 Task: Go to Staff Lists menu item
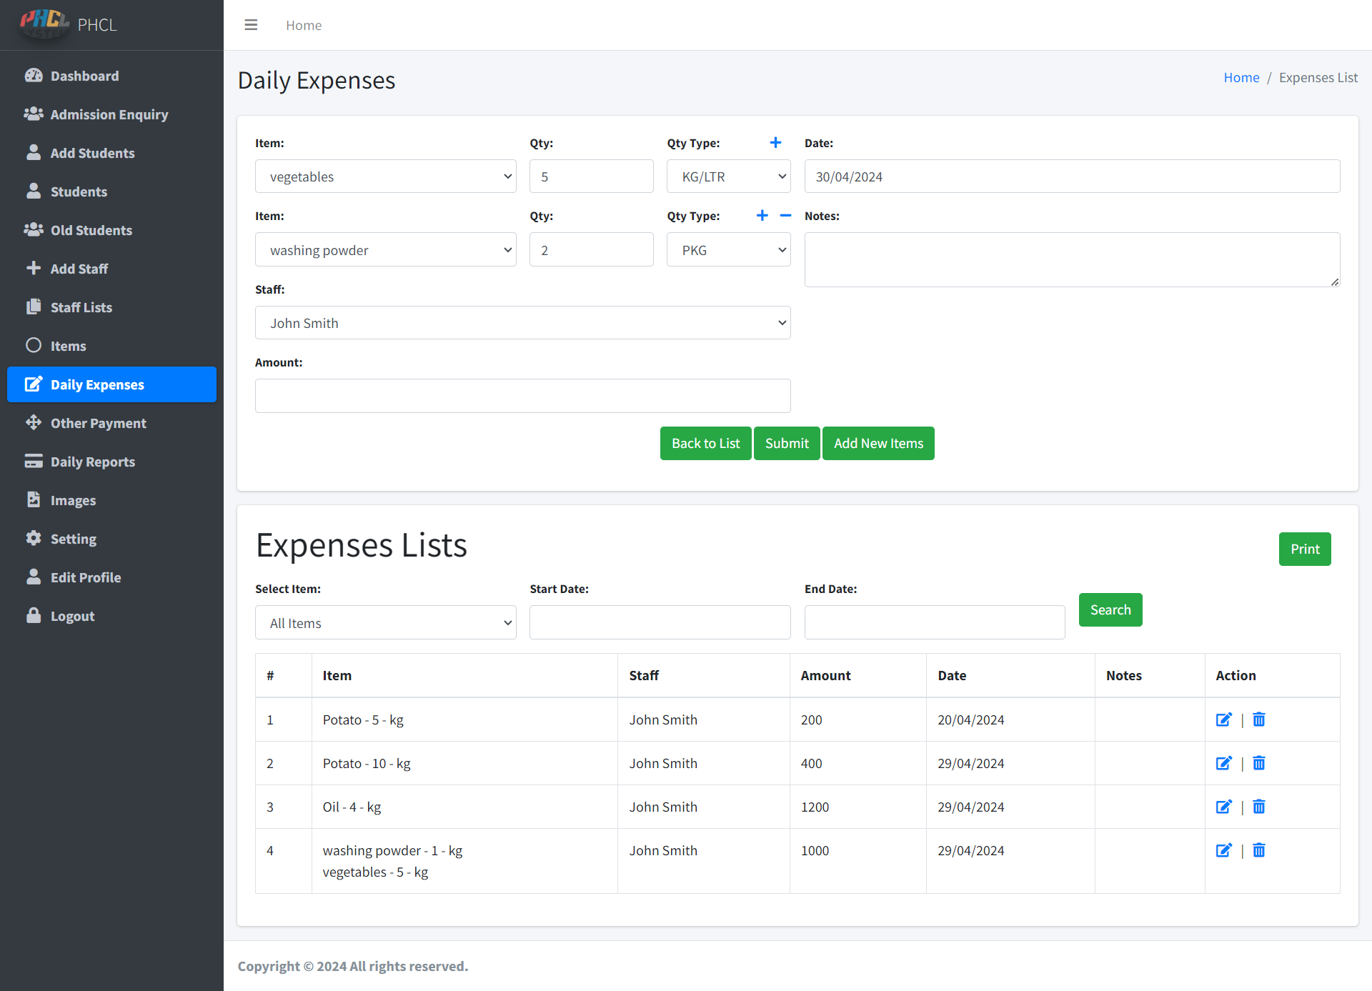click(x=81, y=307)
